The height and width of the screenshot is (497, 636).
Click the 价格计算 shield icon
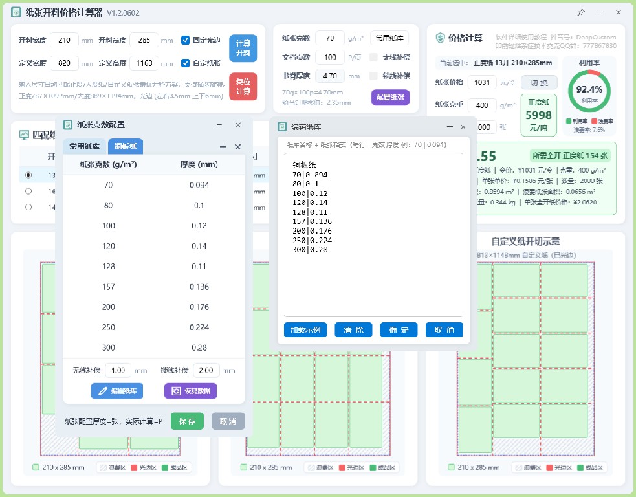(440, 38)
